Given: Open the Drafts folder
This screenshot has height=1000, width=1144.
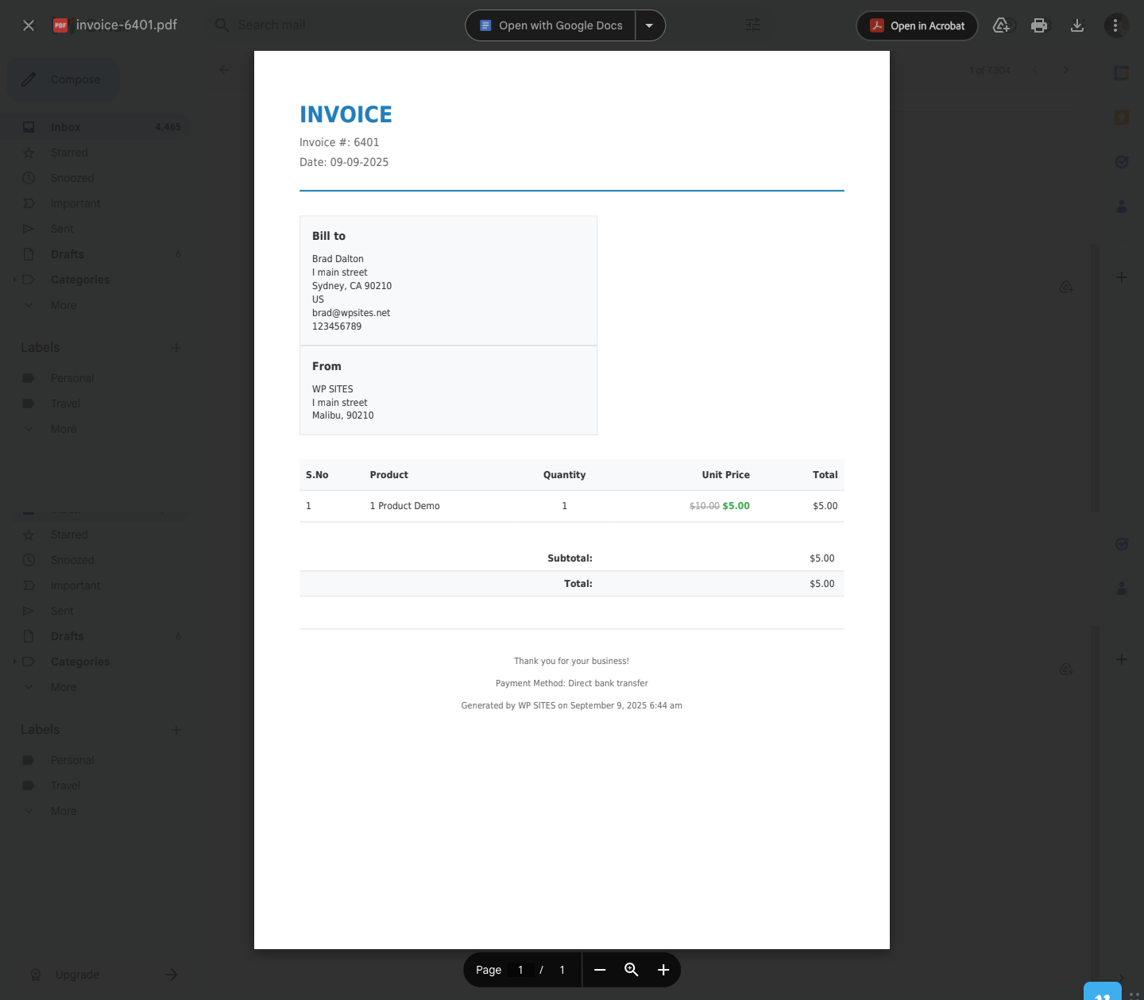Looking at the screenshot, I should pyautogui.click(x=67, y=254).
